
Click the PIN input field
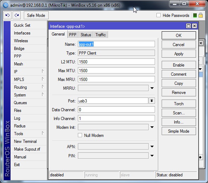(113, 156)
